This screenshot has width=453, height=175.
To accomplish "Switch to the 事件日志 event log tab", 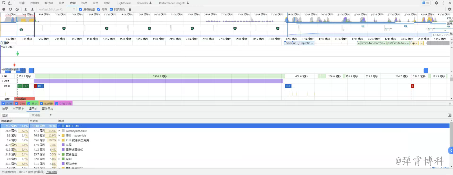I will click(x=48, y=109).
